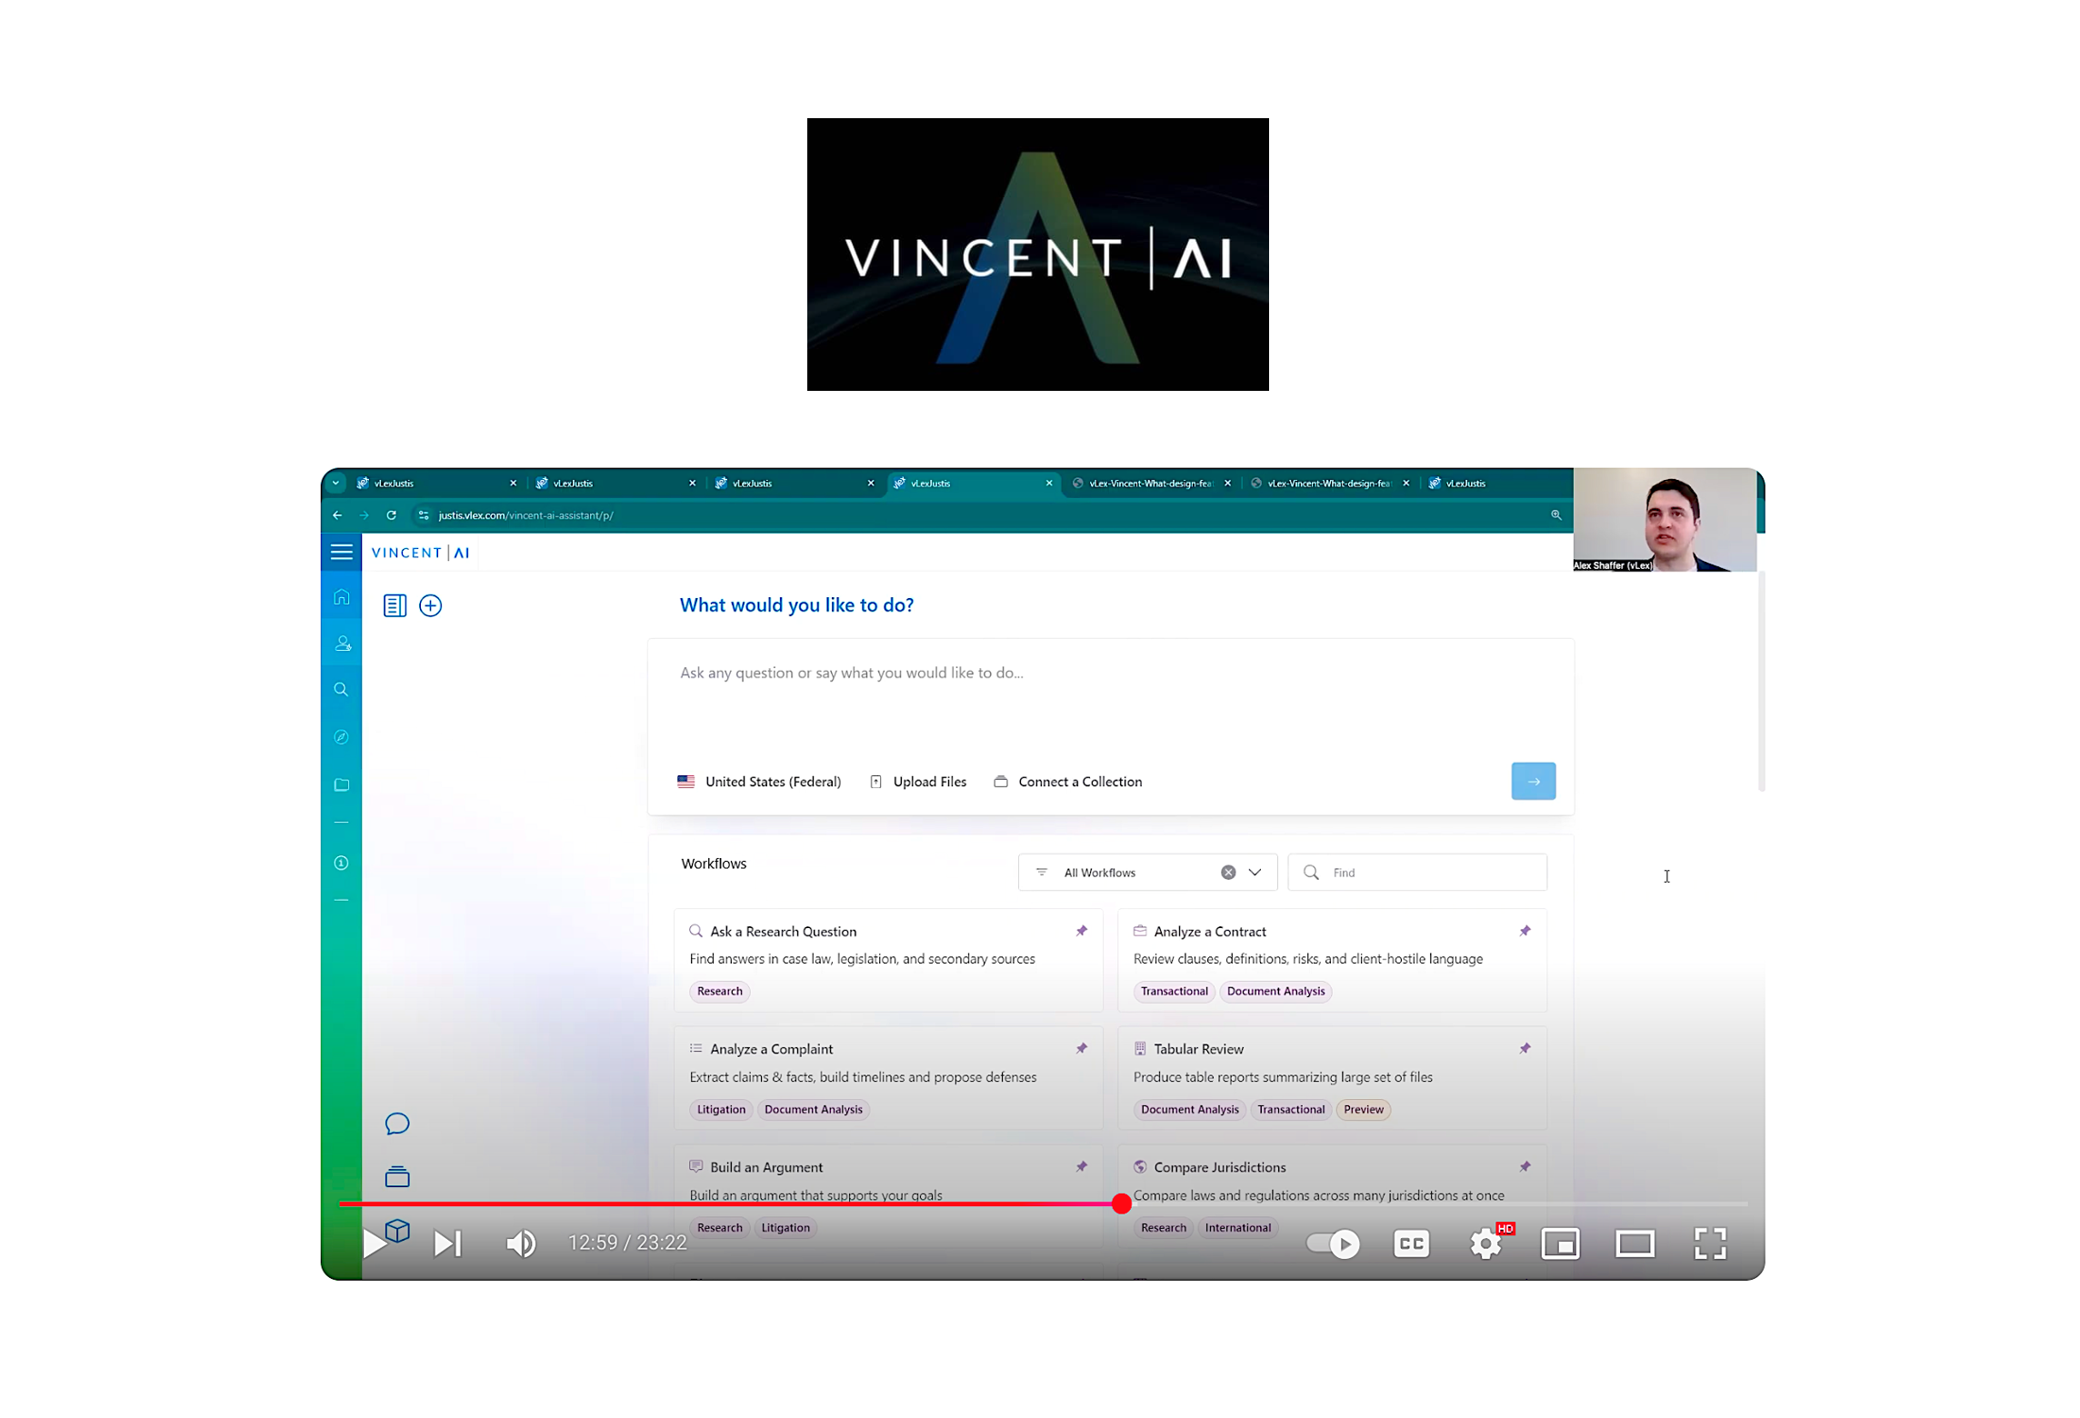
Task: Open the hamburger menu in Vincent AI
Action: click(x=342, y=553)
